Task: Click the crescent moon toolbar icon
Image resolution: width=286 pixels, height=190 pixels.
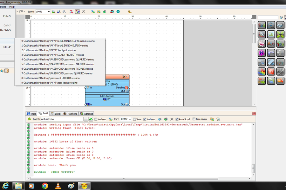Action: click(x=130, y=12)
